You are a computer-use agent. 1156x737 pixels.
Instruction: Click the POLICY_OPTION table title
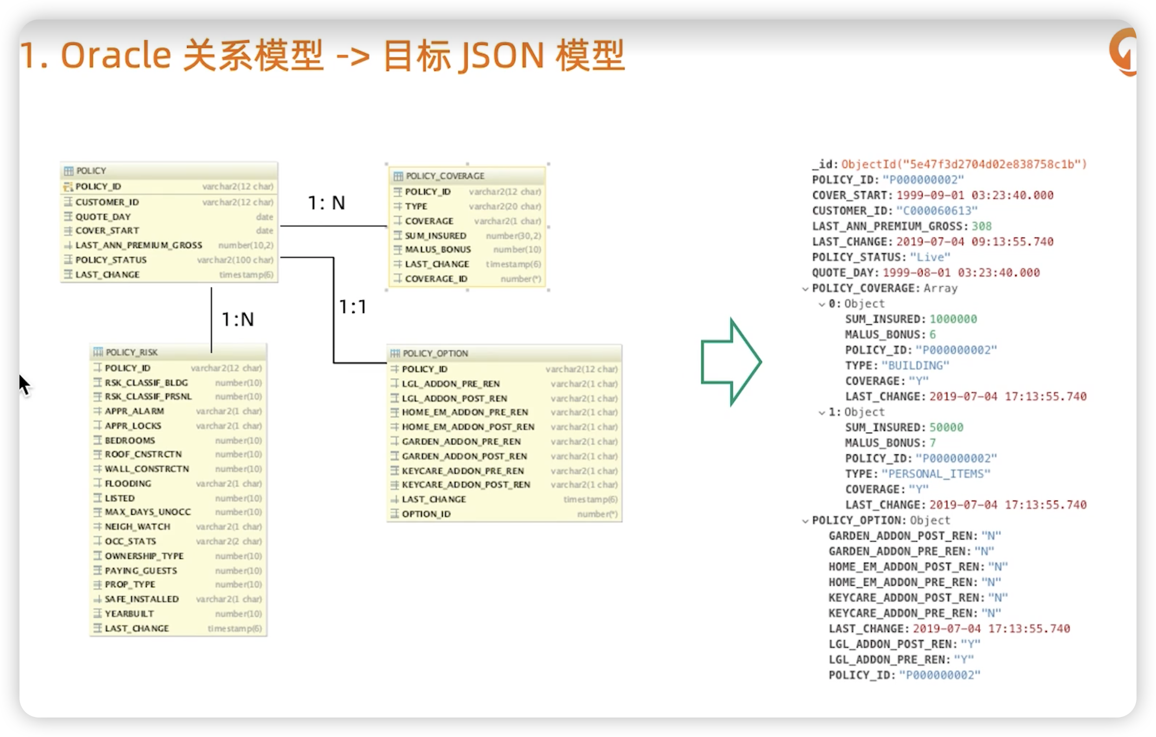click(435, 353)
